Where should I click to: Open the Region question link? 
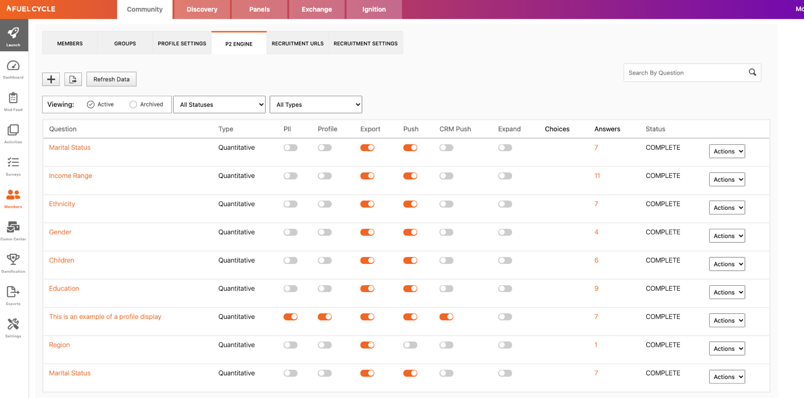tap(60, 345)
